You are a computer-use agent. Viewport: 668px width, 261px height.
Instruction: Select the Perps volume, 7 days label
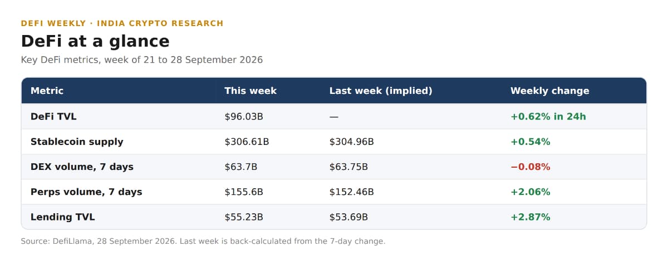[86, 192]
